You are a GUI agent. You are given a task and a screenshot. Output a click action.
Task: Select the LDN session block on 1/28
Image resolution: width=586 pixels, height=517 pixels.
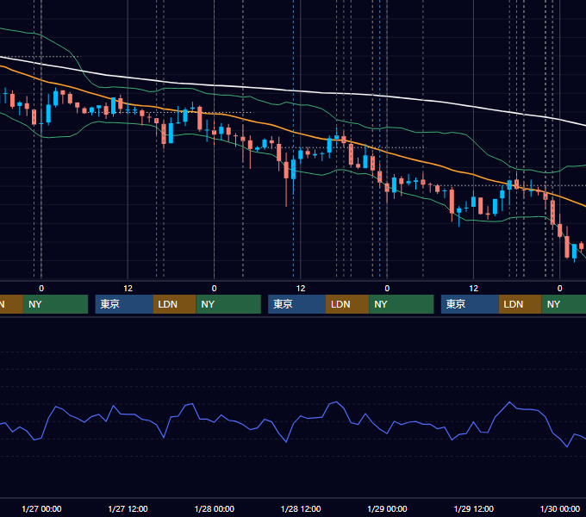click(x=347, y=304)
